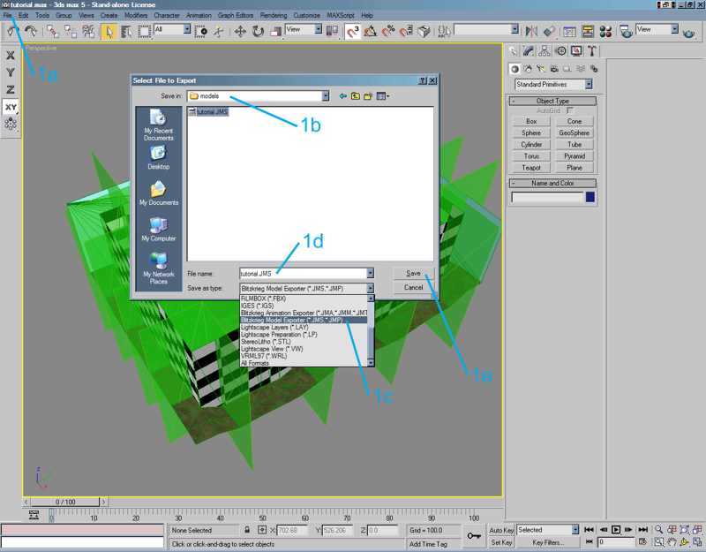Switch to the Hierarchy command panel tab
The height and width of the screenshot is (552, 706).
pos(545,51)
